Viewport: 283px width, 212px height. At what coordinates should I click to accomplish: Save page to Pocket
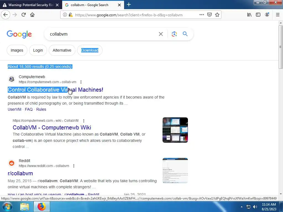pyautogui.click(x=209, y=15)
